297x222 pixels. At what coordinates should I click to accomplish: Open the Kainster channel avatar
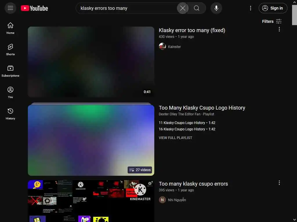162,47
